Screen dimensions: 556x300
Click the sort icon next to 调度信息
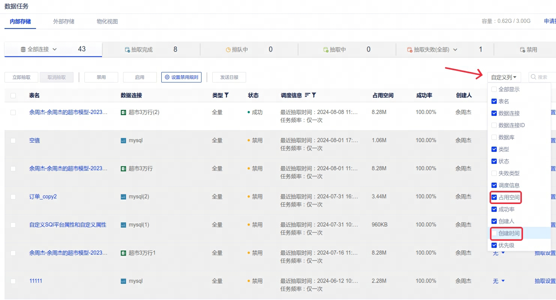pos(307,95)
